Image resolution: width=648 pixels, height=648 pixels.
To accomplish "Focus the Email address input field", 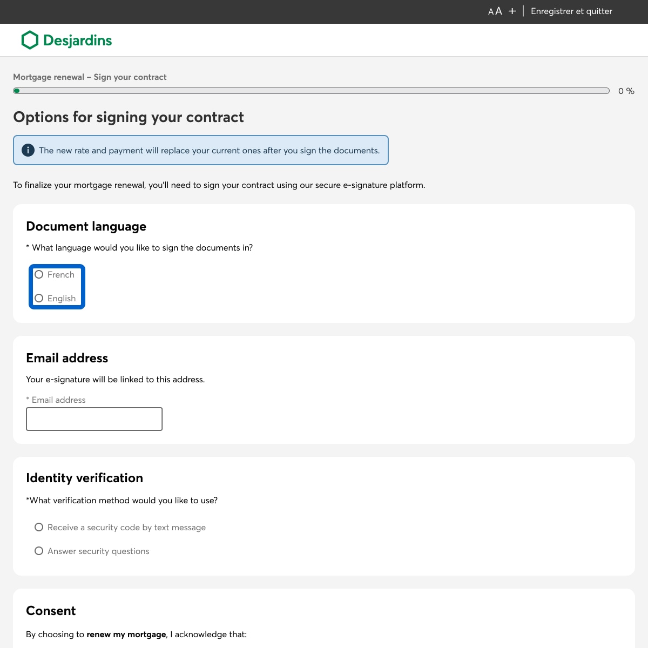I will pos(94,419).
